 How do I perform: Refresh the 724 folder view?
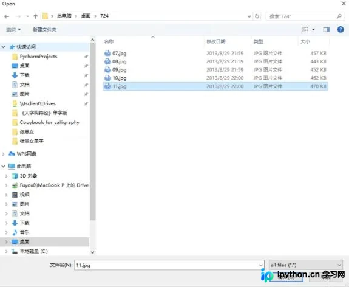257,16
